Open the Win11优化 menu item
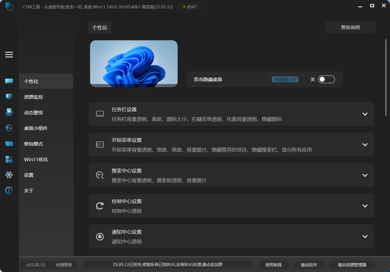Image resolution: width=390 pixels, height=272 pixels. [x=46, y=159]
